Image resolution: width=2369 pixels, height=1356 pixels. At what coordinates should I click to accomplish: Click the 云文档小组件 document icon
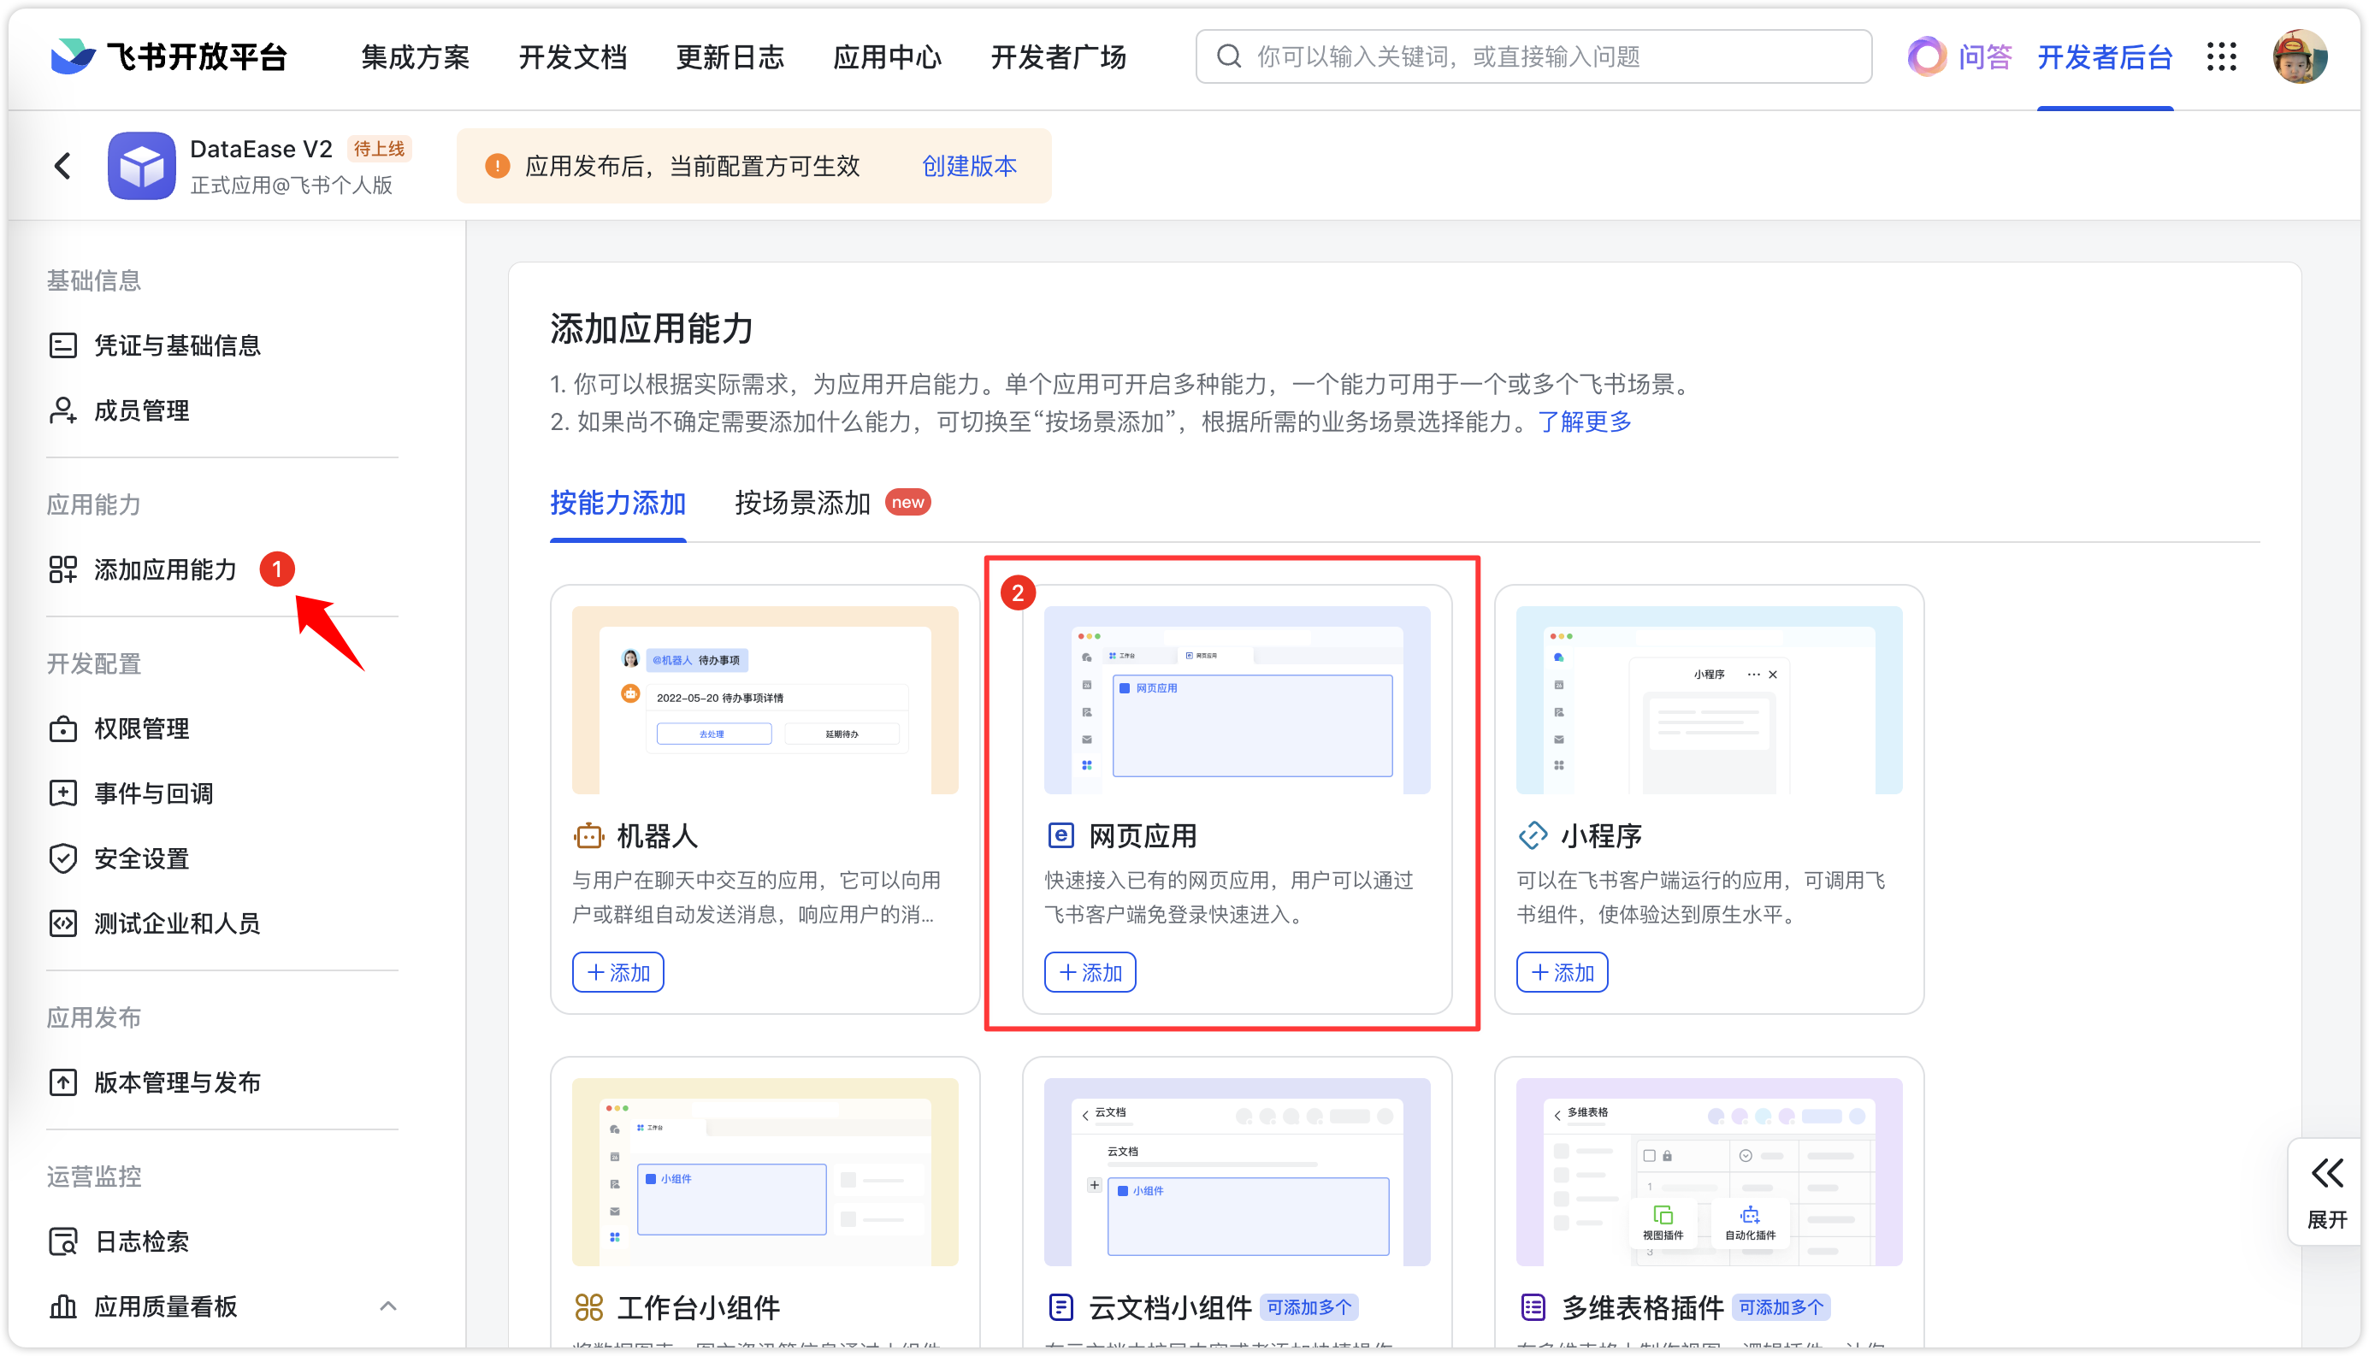point(1060,1307)
